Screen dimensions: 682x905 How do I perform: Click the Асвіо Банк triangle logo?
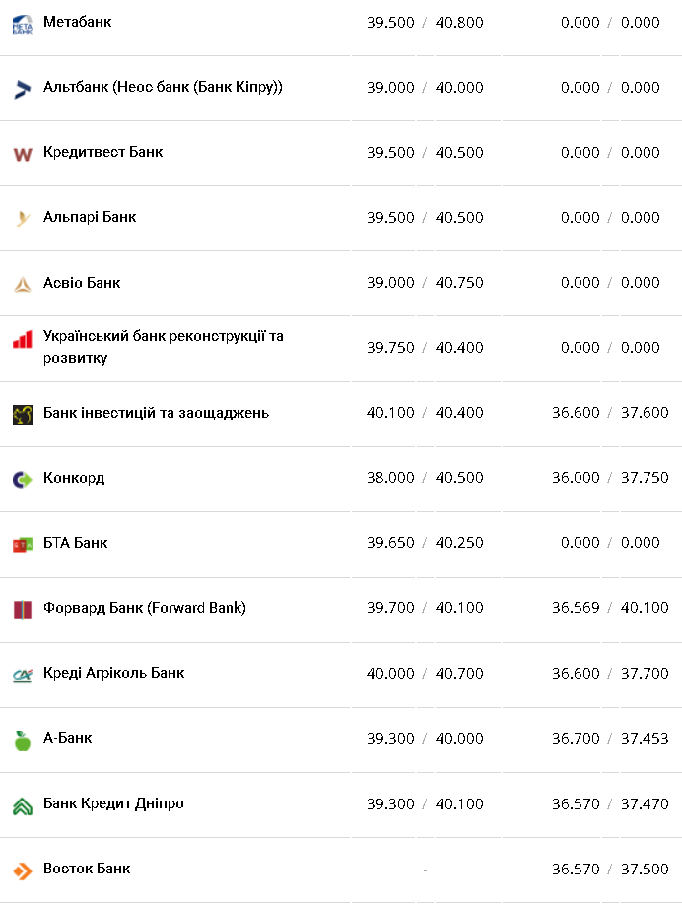pyautogui.click(x=22, y=284)
